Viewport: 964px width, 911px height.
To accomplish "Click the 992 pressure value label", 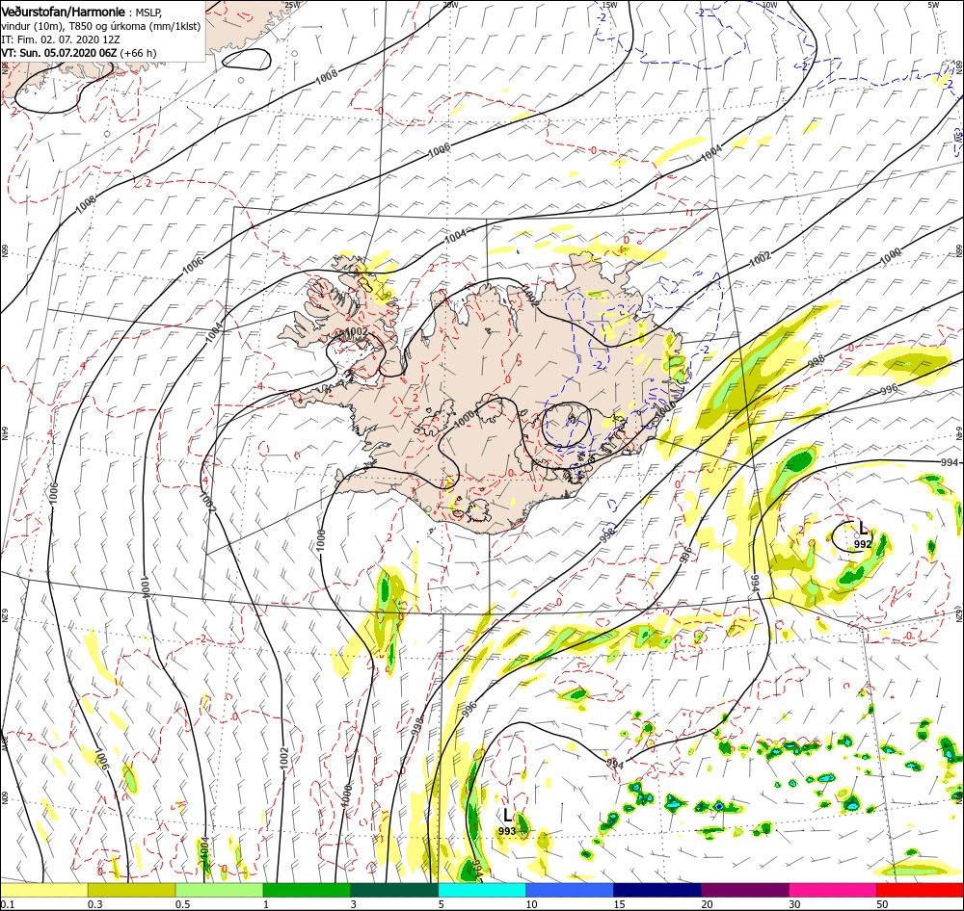I will 863,544.
